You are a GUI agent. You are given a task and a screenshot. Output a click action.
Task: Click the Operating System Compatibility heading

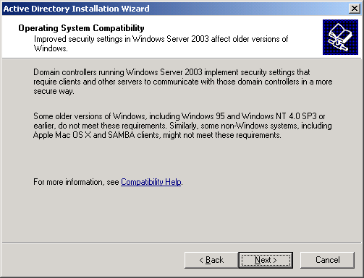pyautogui.click(x=81, y=28)
